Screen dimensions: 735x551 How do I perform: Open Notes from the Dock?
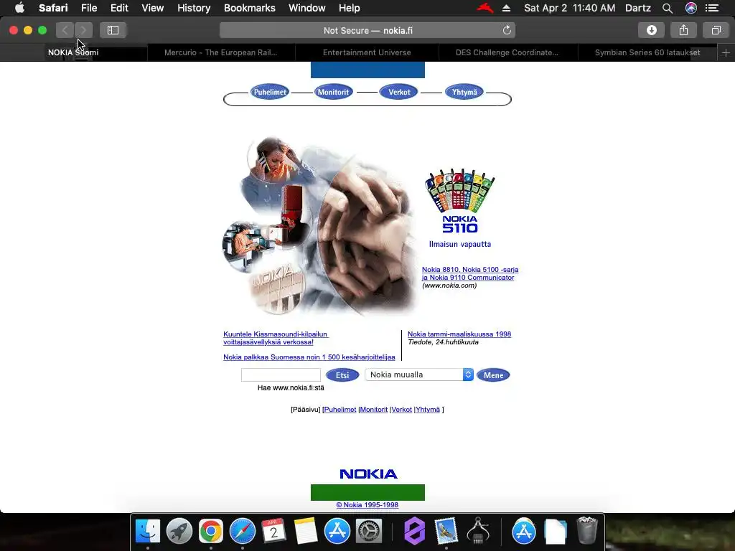click(305, 531)
